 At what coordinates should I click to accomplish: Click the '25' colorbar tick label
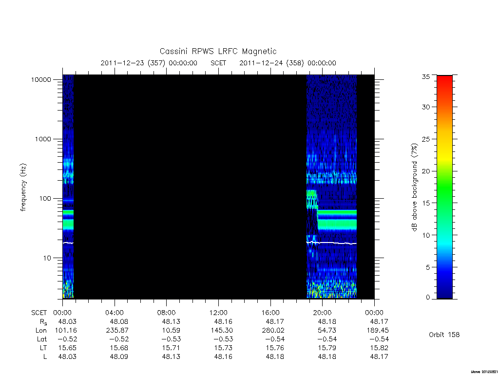[426, 139]
